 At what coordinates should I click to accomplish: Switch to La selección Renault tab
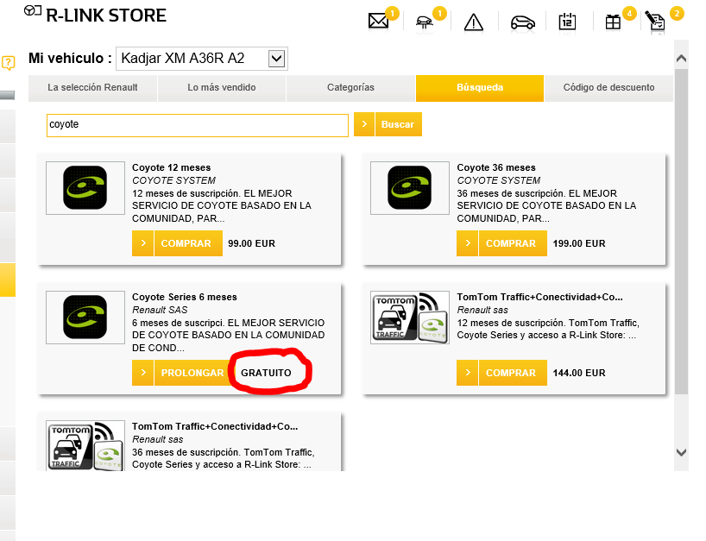[x=92, y=88]
